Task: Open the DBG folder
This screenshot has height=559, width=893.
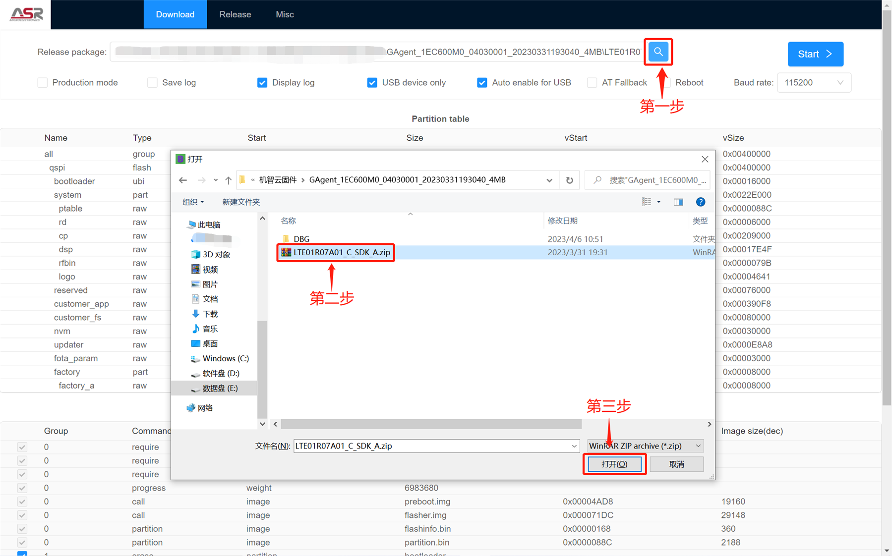Action: (x=301, y=239)
